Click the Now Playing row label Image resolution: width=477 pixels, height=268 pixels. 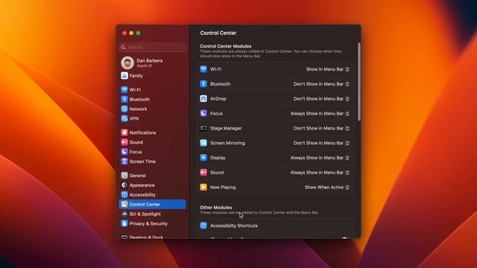pos(223,187)
